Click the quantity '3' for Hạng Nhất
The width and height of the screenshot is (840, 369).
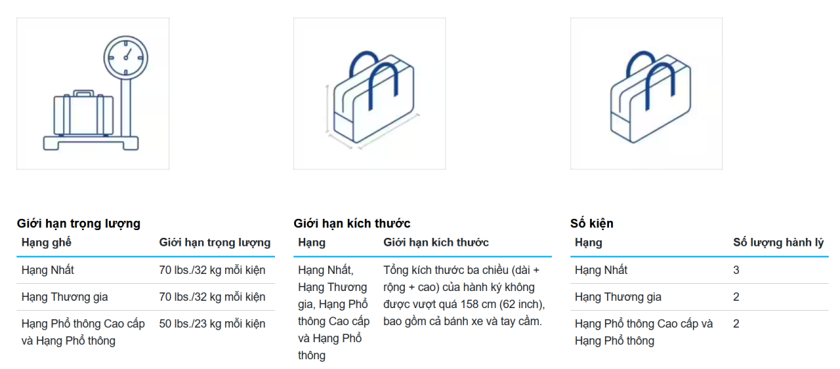(x=736, y=270)
